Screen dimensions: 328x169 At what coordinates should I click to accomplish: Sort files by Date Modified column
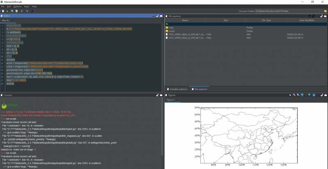[x=307, y=20]
